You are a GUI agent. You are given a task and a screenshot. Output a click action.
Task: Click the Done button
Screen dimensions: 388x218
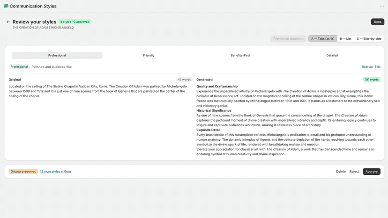[x=378, y=22]
